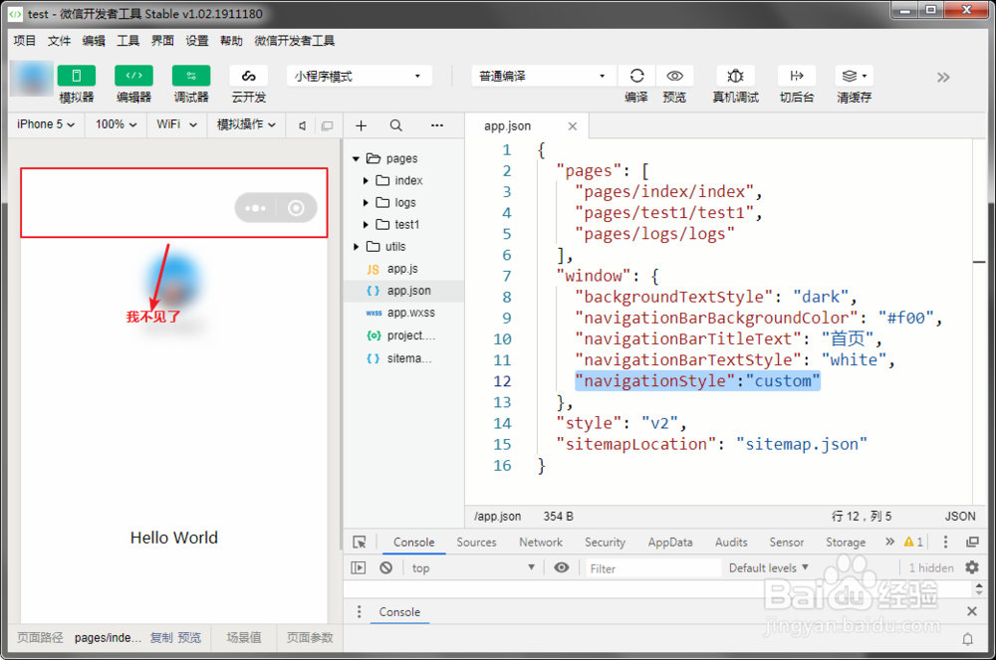
Task: Show more devtools tabs chevron
Action: click(889, 542)
